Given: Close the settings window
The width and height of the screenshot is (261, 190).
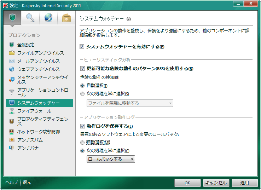Looking at the screenshot, I should (251, 4).
